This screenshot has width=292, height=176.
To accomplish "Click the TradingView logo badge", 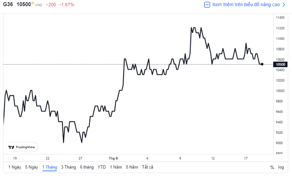I will (x=22, y=147).
